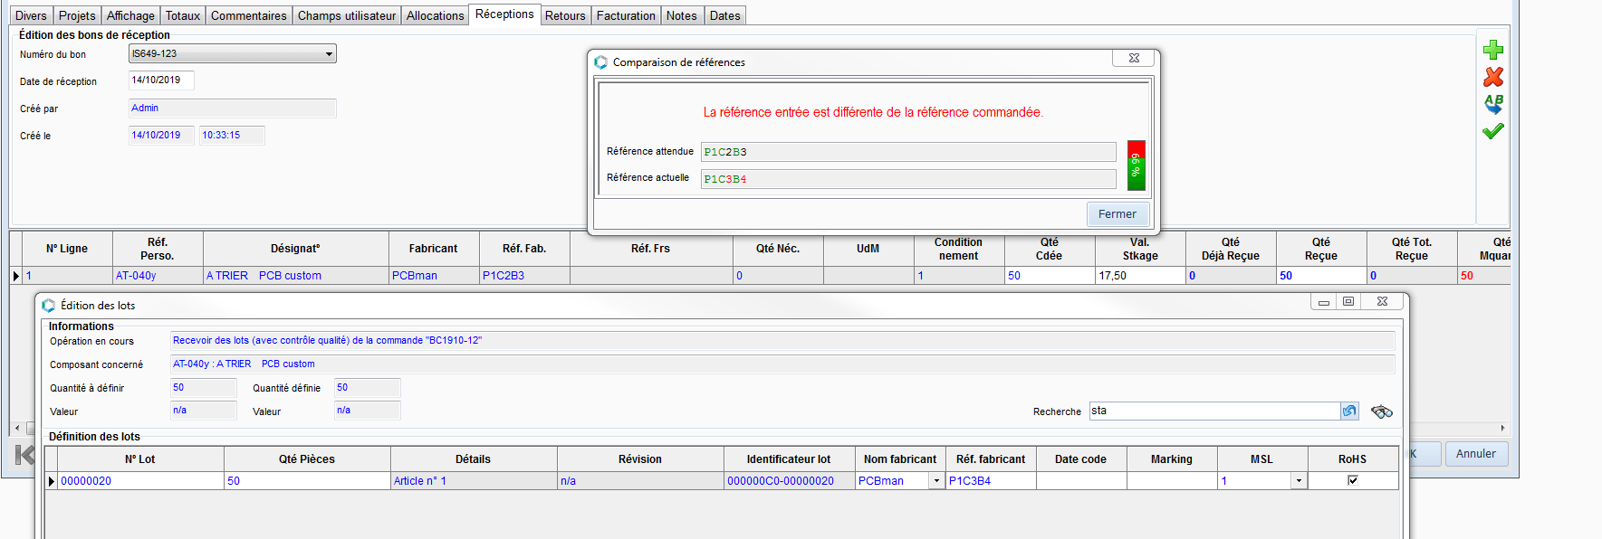This screenshot has width=1602, height=539.
Task: Open the Champs utilisateur tab
Action: tap(347, 15)
